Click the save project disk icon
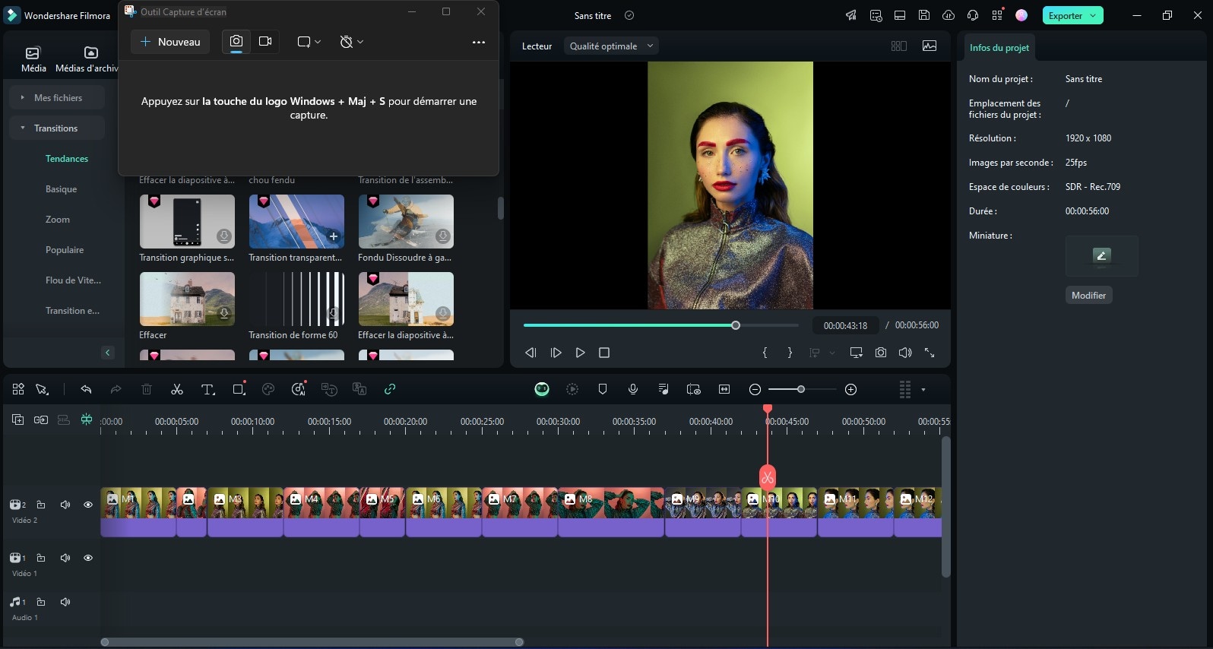This screenshot has width=1213, height=649. 924,15
